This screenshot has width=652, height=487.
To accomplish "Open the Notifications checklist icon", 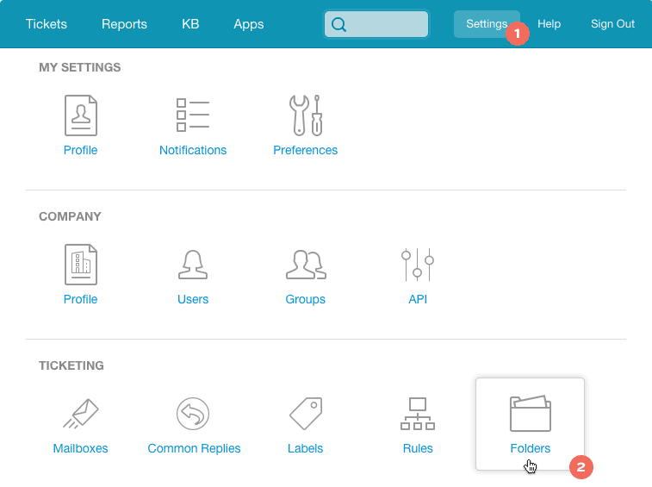I will pyautogui.click(x=193, y=116).
